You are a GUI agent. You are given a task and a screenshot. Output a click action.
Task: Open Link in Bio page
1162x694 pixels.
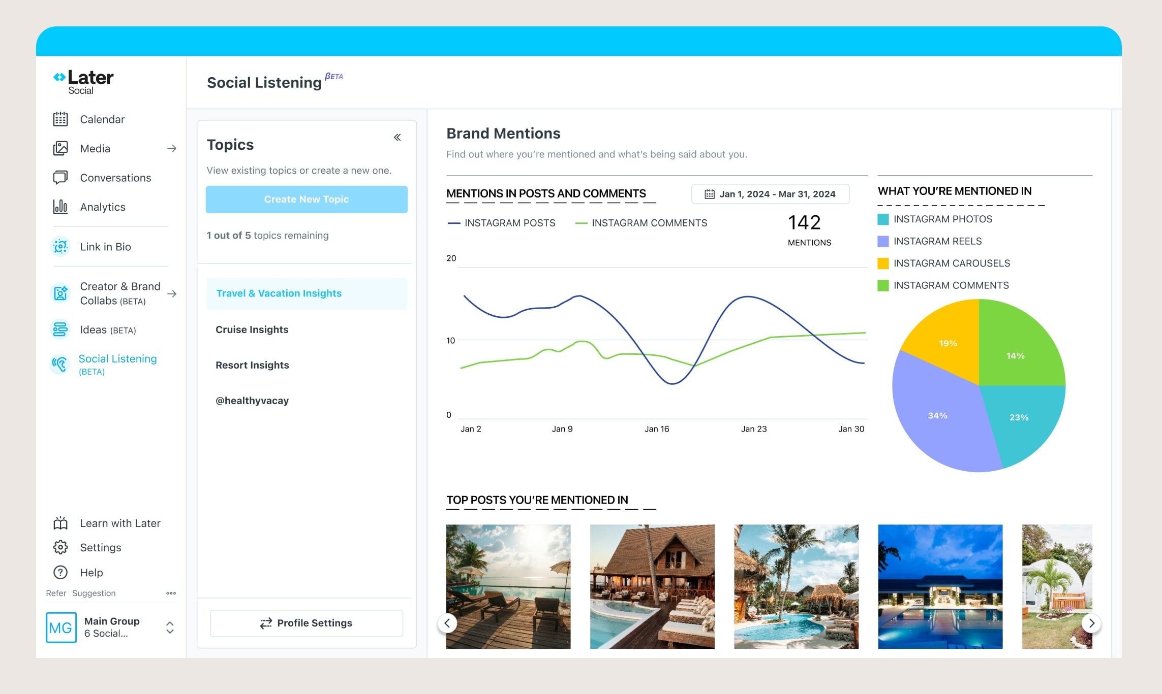click(x=105, y=247)
